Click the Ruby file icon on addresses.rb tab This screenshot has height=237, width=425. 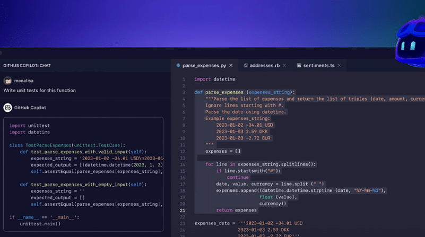pyautogui.click(x=245, y=65)
